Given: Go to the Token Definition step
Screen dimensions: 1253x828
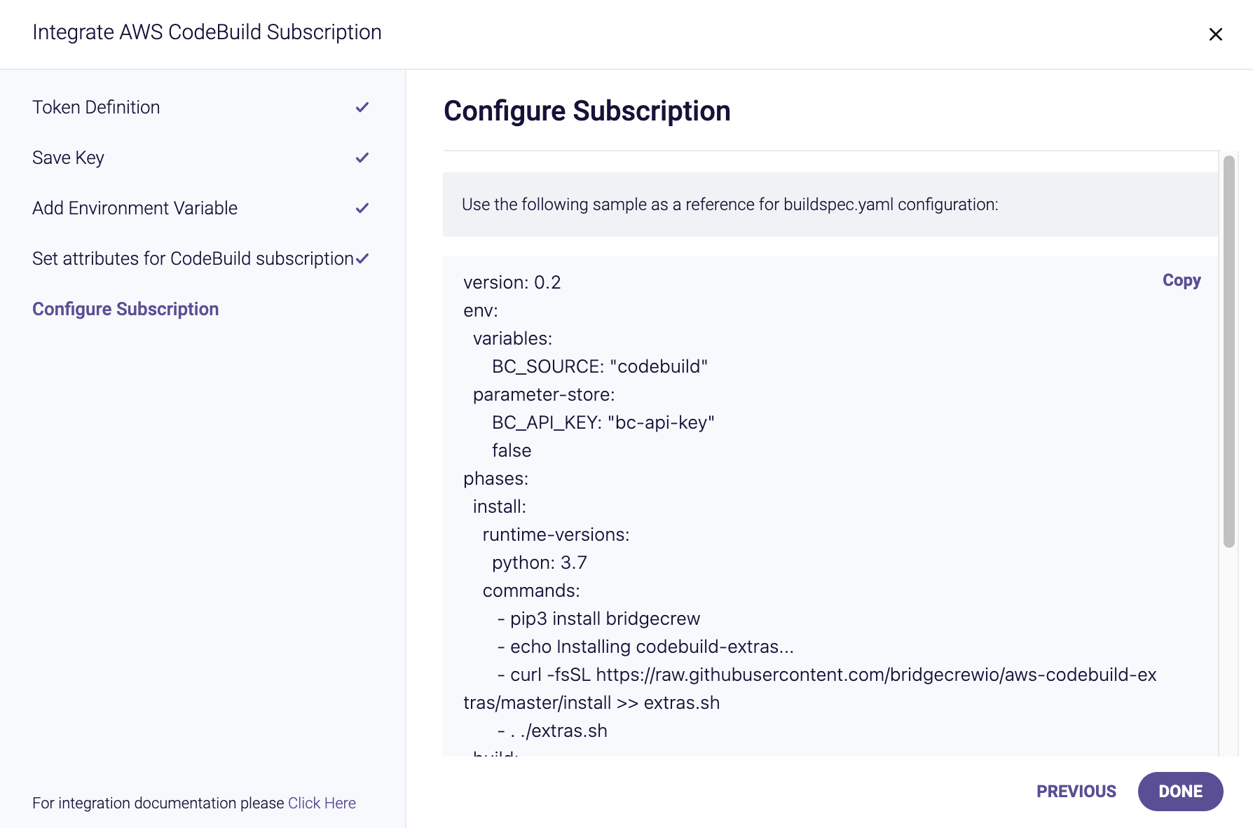Looking at the screenshot, I should tap(96, 107).
